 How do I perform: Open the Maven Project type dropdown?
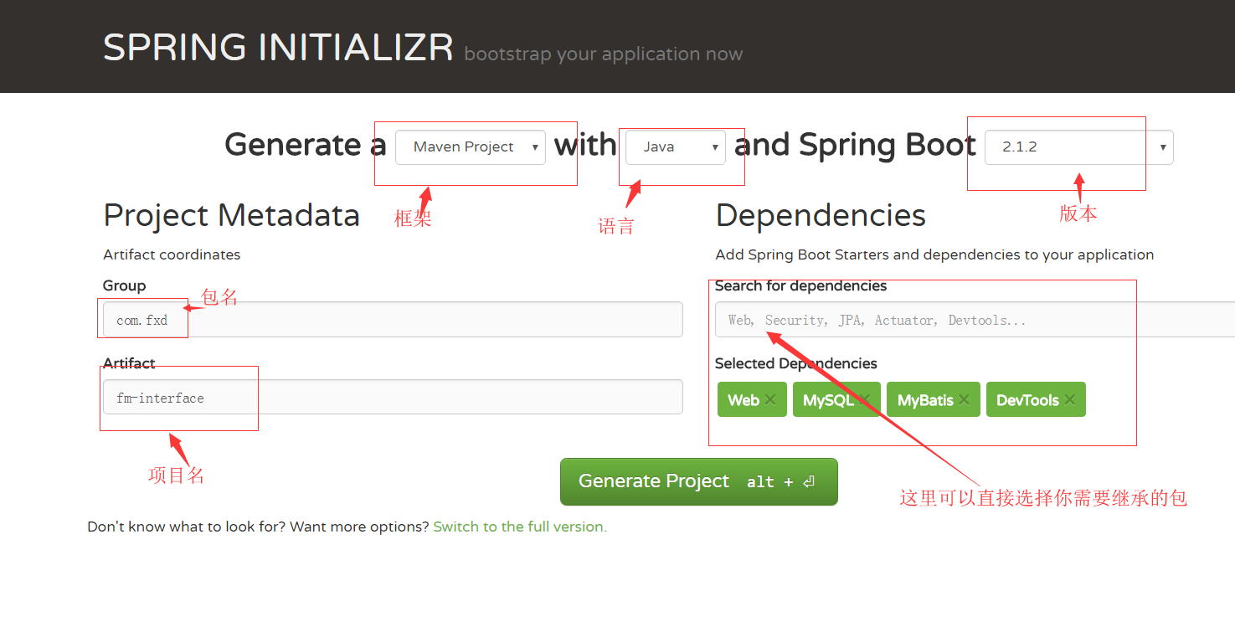pos(471,147)
